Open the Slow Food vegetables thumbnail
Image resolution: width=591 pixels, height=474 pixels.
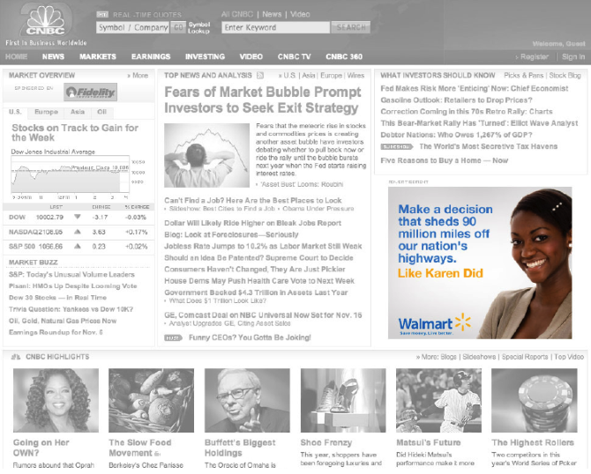(151, 400)
